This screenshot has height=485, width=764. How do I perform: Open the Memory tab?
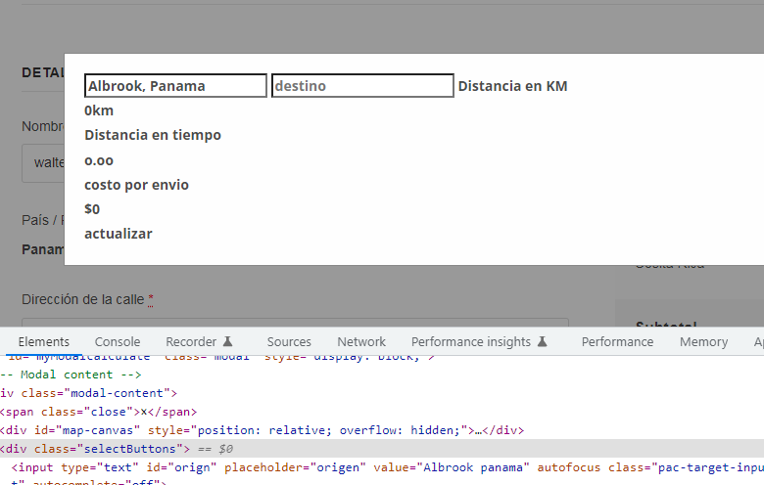click(703, 342)
